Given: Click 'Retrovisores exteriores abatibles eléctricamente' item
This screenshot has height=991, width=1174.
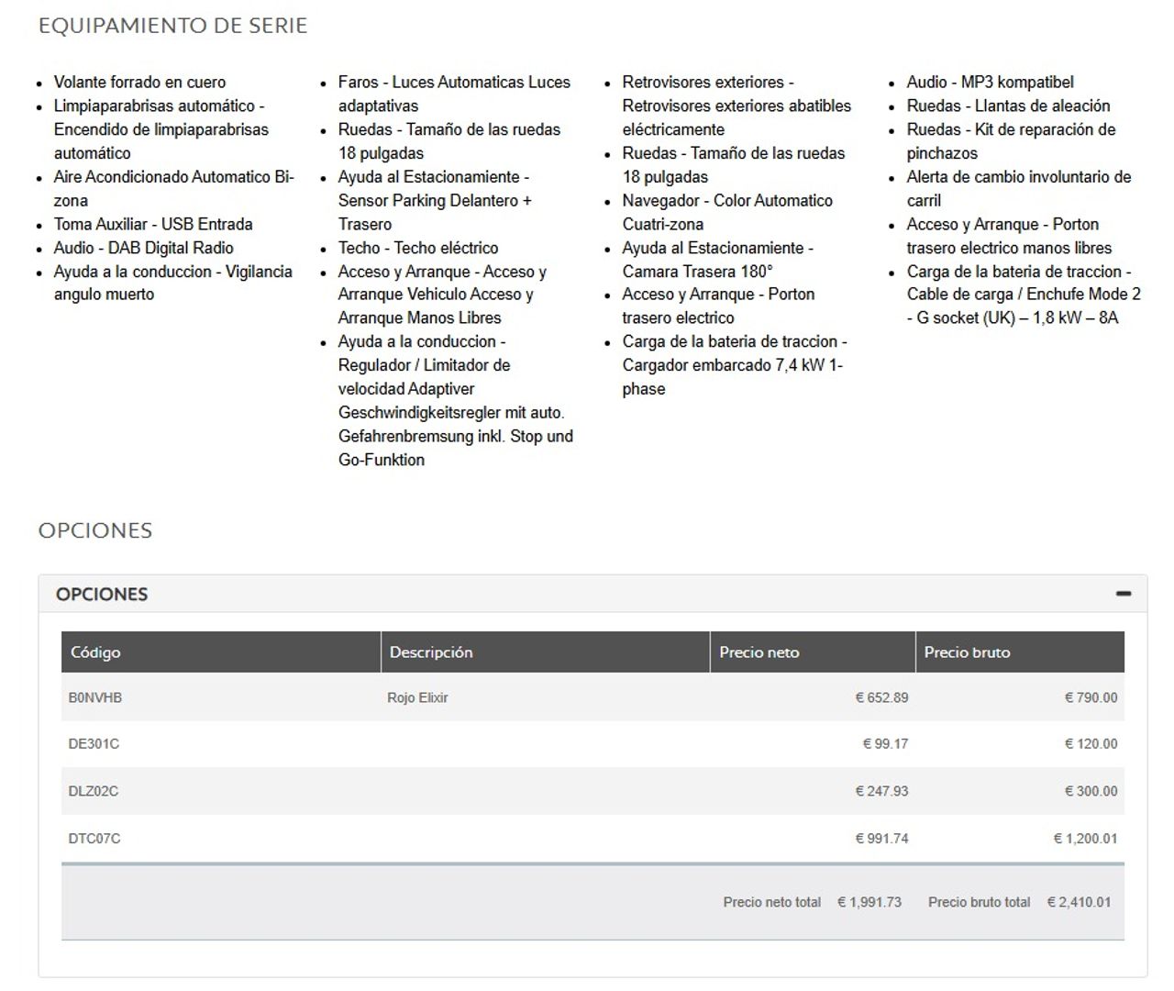Looking at the screenshot, I should click(737, 117).
